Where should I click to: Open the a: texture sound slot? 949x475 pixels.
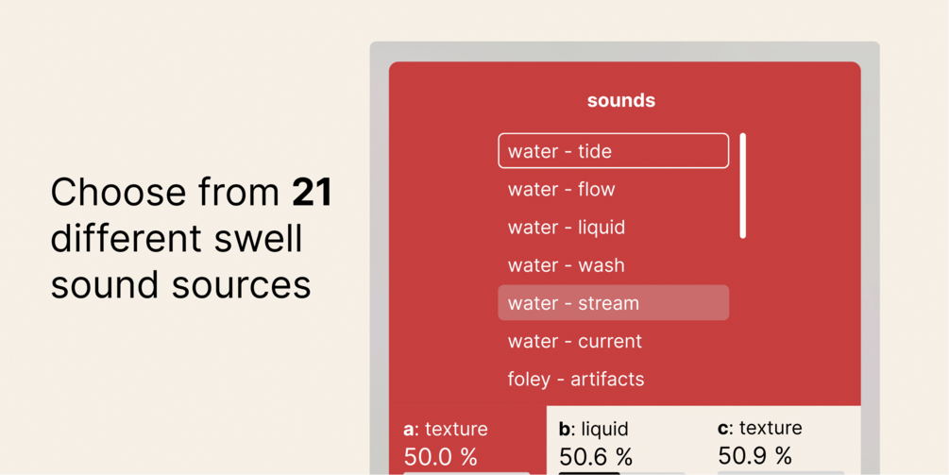tap(446, 429)
